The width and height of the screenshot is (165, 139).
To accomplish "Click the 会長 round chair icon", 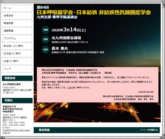I will click(46, 50).
